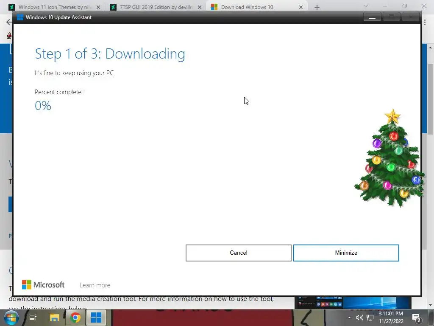Click the Step 1 of 3: Downloading heading
434x326 pixels.
(110, 54)
